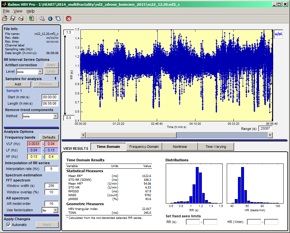This screenshot has width=290, height=233.
Task: Switch to the Frequency-Domain results tab
Action: [x=144, y=147]
